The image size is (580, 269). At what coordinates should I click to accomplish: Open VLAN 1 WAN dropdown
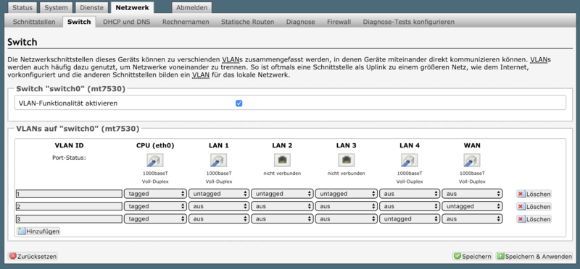coord(472,194)
